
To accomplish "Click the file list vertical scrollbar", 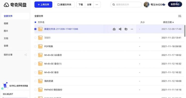I will [185, 31].
